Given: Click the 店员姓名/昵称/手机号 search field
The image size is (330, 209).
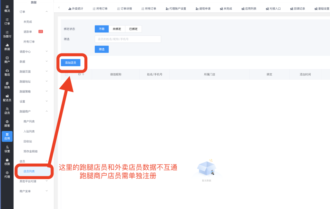Looking at the screenshot, I should (x=128, y=39).
